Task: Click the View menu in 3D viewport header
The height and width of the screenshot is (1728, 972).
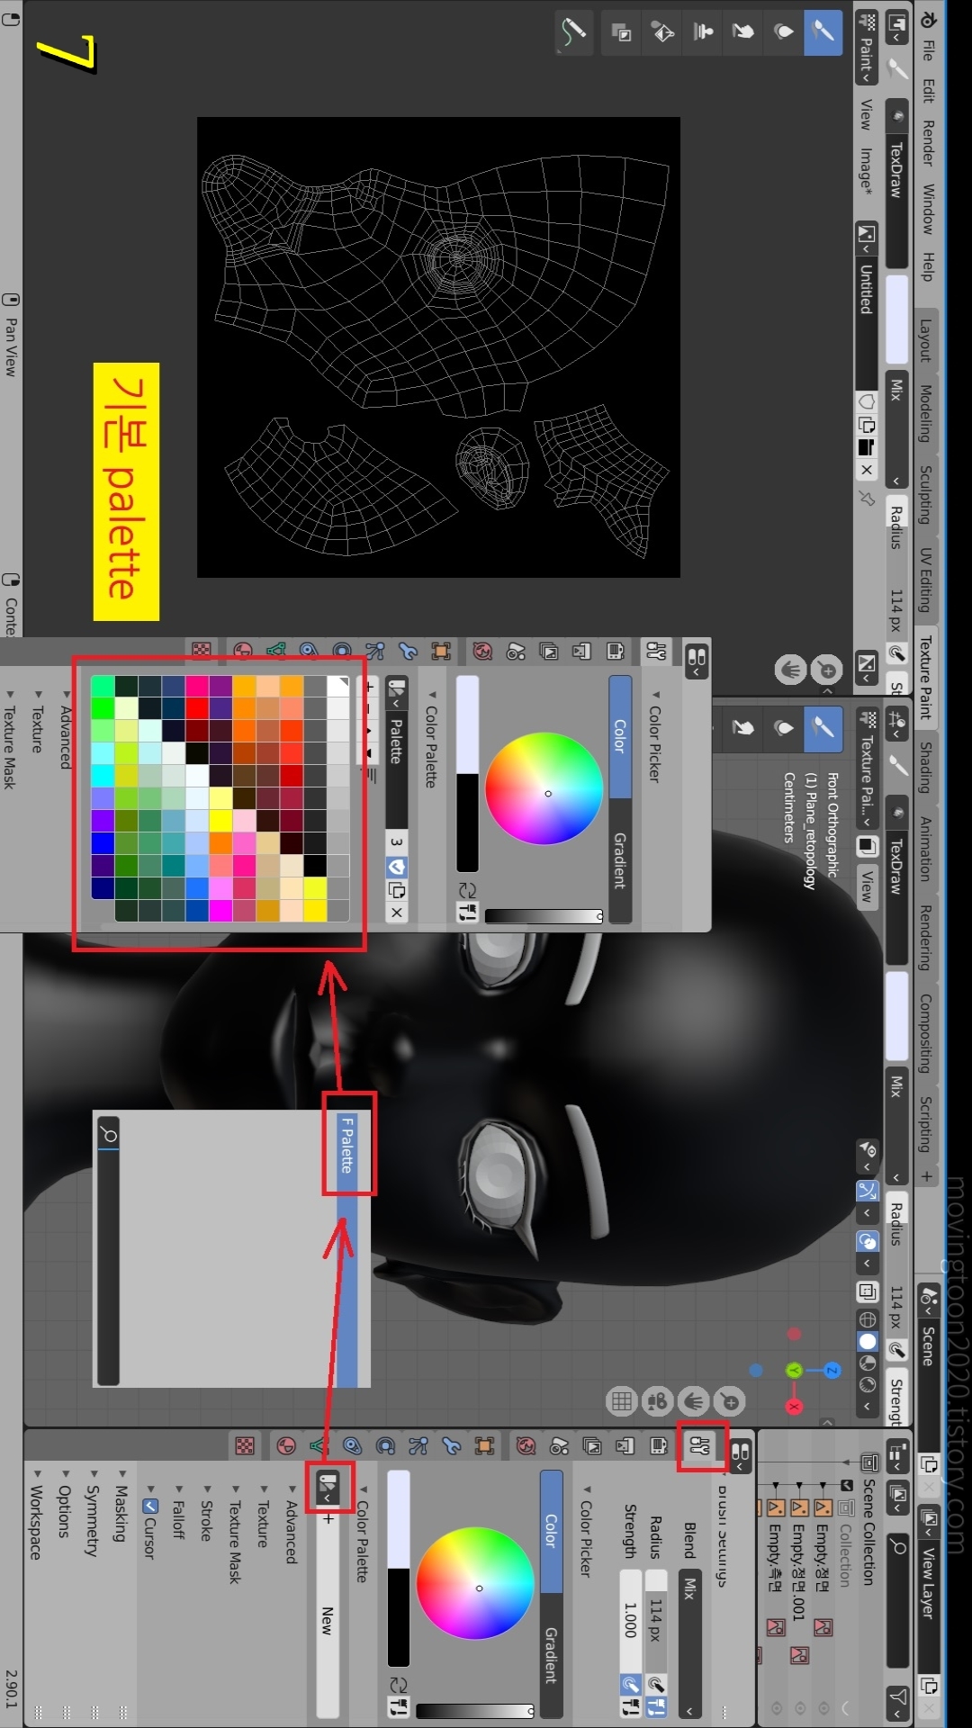Action: coord(866,886)
